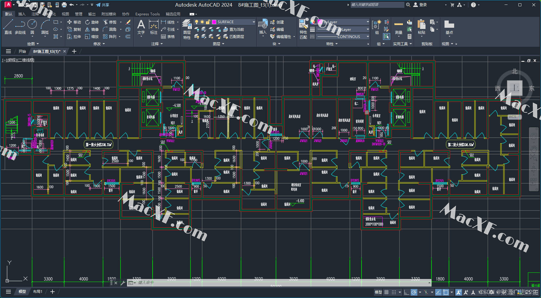The width and height of the screenshot is (541, 298).
Task: Activate the Trim (修剪) tool
Action: pyautogui.click(x=110, y=22)
